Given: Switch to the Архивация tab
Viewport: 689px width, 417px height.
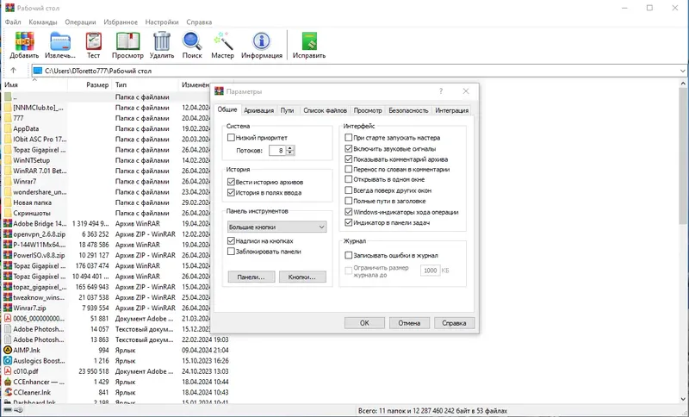Looking at the screenshot, I should [258, 110].
